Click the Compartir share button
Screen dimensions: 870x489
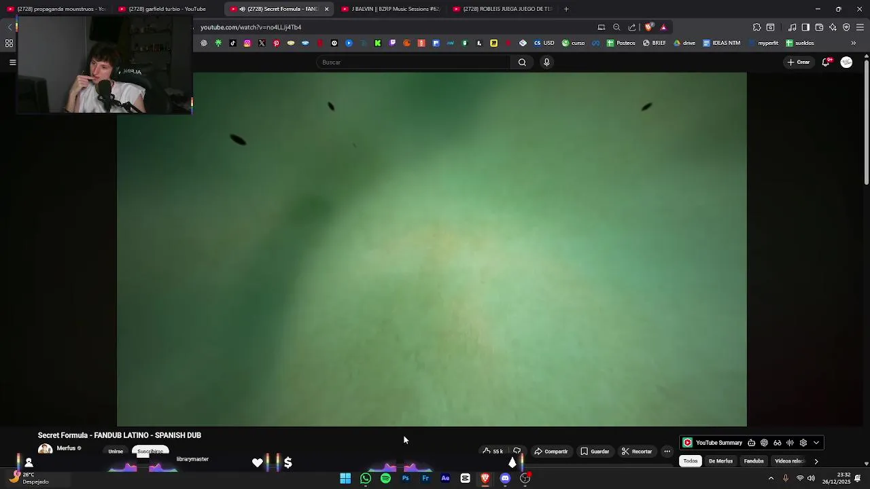point(551,451)
